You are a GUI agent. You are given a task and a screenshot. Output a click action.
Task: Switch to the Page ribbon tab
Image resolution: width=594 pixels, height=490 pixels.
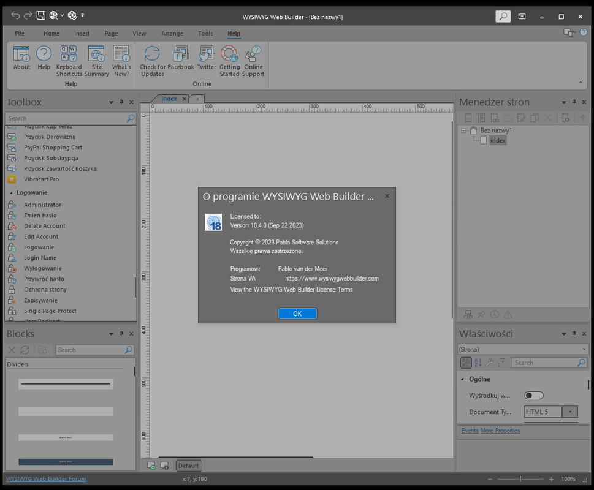(x=111, y=33)
